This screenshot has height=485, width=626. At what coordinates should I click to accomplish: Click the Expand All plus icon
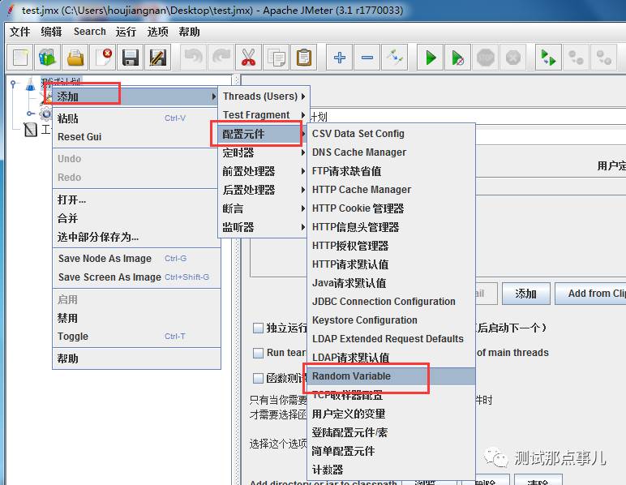pos(339,58)
